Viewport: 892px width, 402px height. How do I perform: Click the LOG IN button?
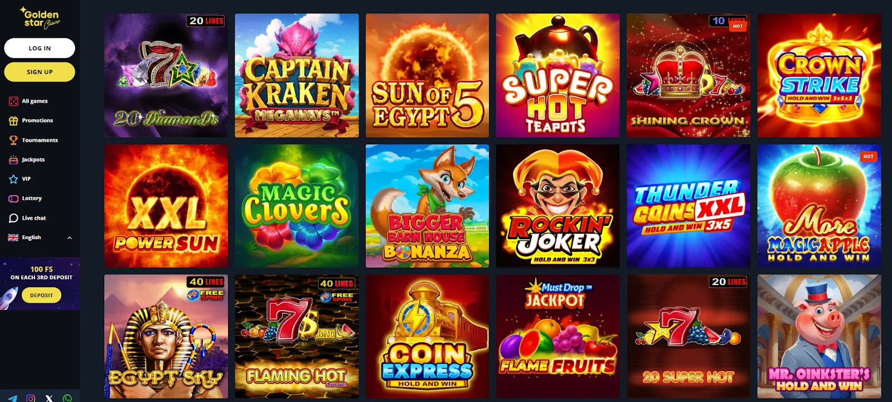click(40, 48)
